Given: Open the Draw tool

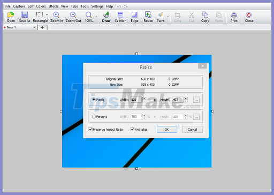Looking at the screenshot, I should pos(106,15).
